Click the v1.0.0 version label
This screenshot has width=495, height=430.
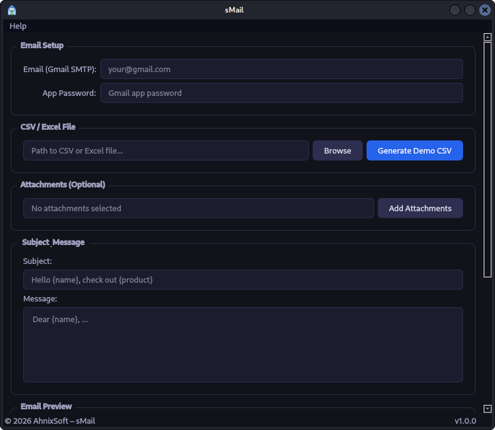[466, 421]
